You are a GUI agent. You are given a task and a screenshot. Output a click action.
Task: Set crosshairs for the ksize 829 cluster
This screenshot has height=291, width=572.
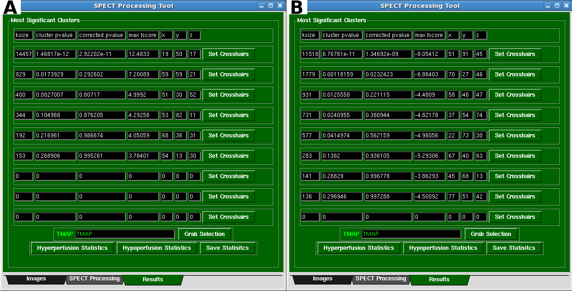pos(228,74)
